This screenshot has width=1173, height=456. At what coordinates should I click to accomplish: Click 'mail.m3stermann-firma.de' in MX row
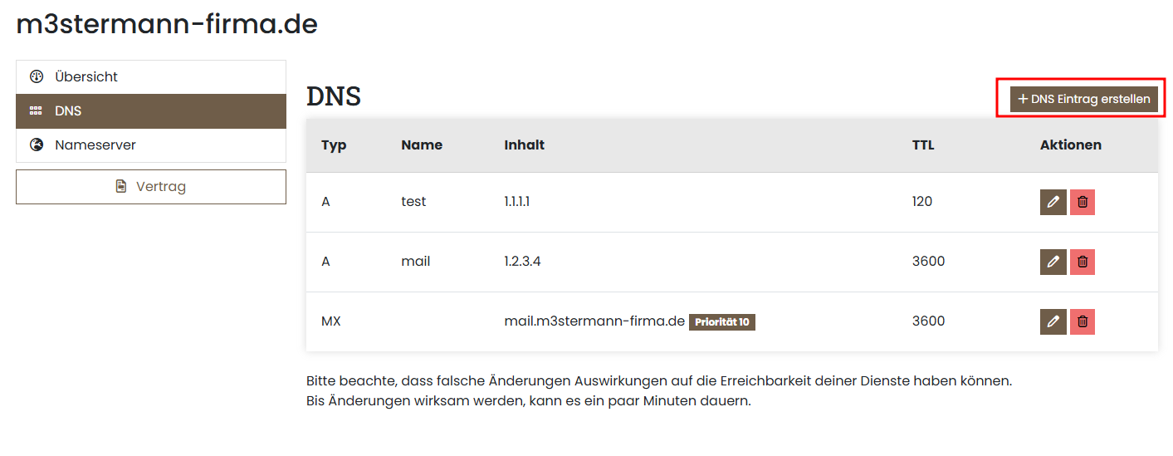(x=594, y=321)
